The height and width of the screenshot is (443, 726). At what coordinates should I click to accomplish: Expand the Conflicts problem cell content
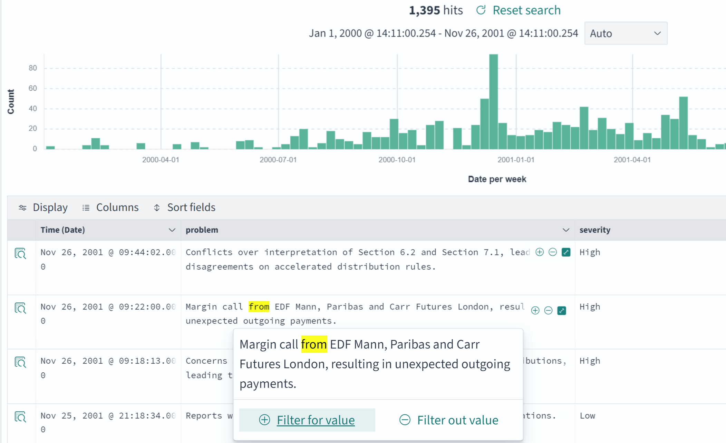[x=566, y=252]
